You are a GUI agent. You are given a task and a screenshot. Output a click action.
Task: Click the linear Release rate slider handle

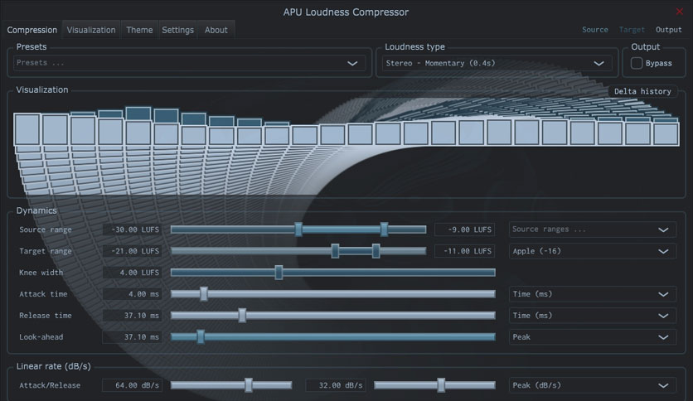pyautogui.click(x=441, y=385)
